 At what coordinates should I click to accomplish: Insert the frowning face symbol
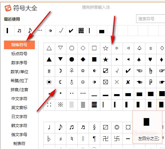83,82
